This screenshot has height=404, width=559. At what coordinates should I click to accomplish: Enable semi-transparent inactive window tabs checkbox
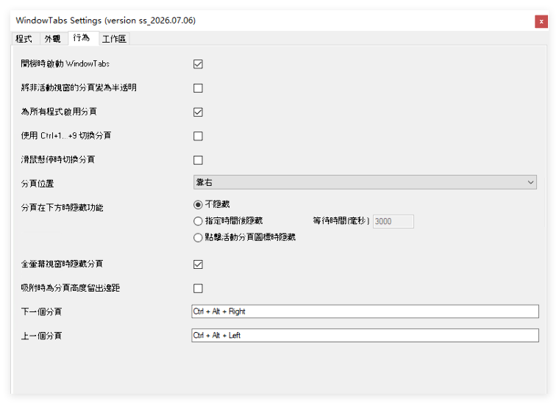tap(198, 88)
